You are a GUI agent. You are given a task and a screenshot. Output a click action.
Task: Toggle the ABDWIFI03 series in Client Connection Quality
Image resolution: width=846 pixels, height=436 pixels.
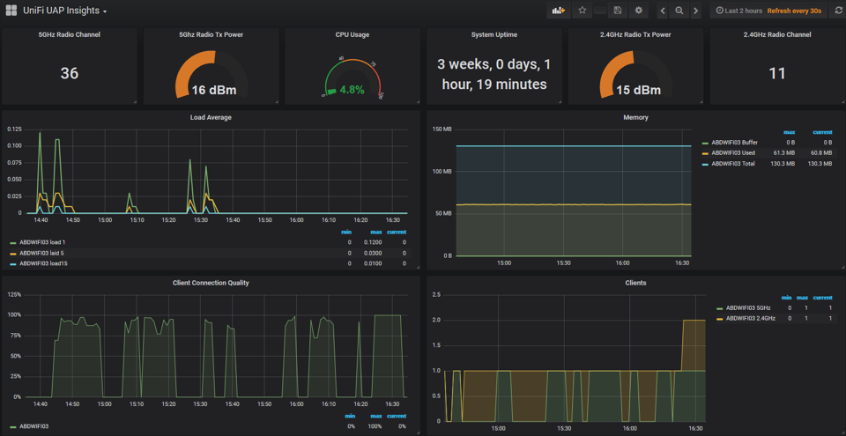34,426
